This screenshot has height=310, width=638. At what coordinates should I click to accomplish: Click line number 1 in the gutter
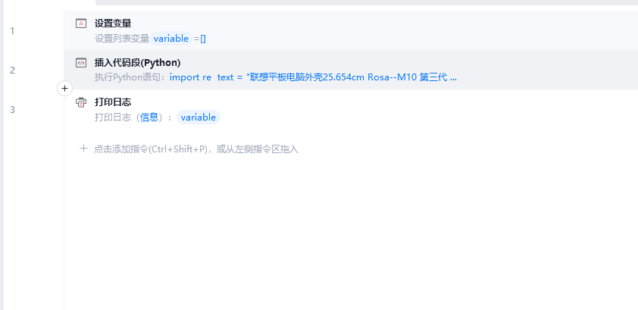click(12, 31)
